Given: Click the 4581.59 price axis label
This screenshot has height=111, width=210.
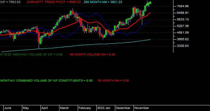Looking at the screenshot, I should pyautogui.click(x=183, y=32).
